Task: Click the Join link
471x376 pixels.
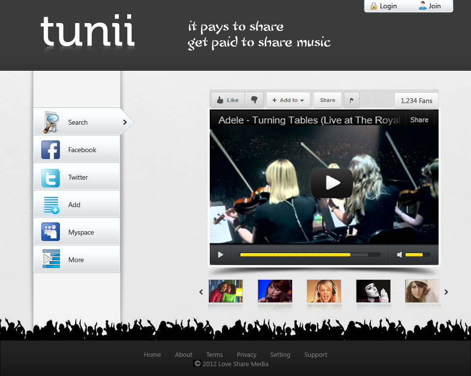Action: pyautogui.click(x=434, y=6)
